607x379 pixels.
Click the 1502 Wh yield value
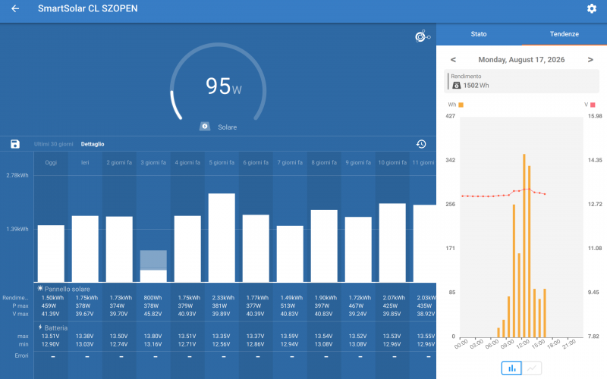(x=476, y=86)
